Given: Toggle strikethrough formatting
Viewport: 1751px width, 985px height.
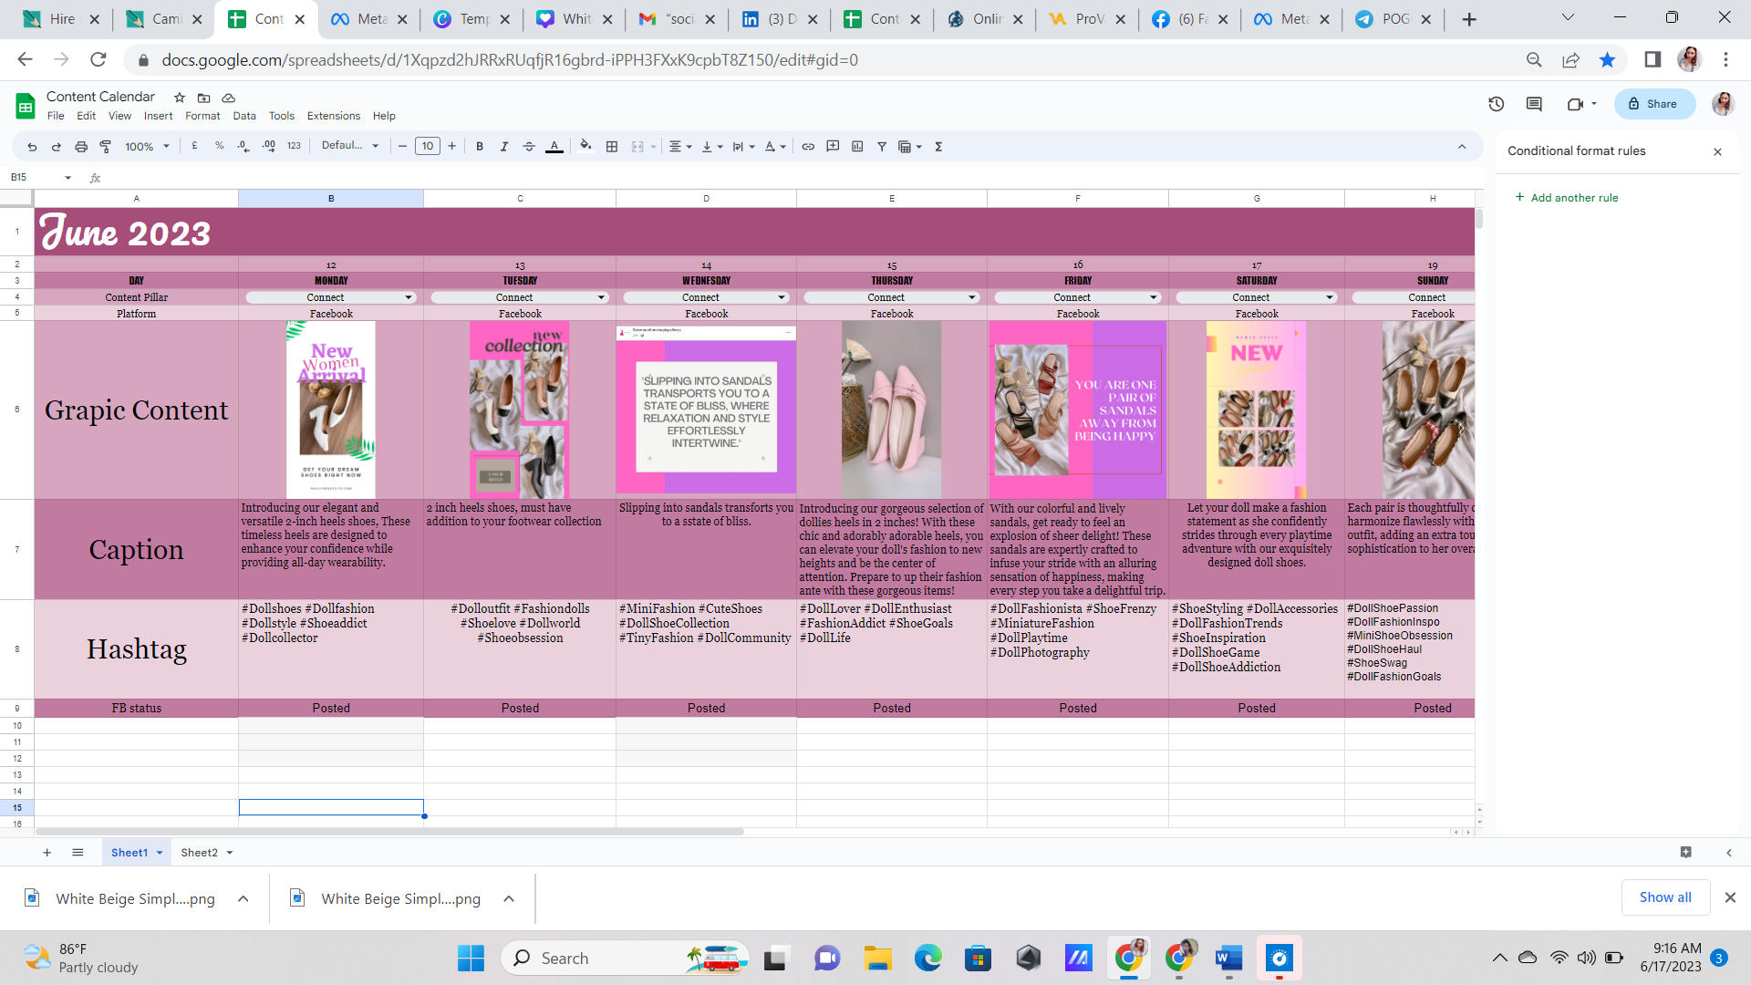Looking at the screenshot, I should pyautogui.click(x=529, y=147).
